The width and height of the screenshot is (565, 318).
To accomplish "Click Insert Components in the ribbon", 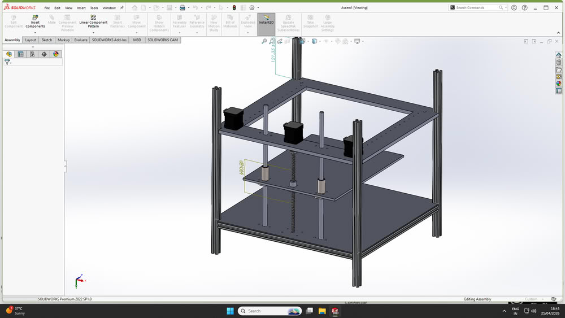I will [x=35, y=21].
